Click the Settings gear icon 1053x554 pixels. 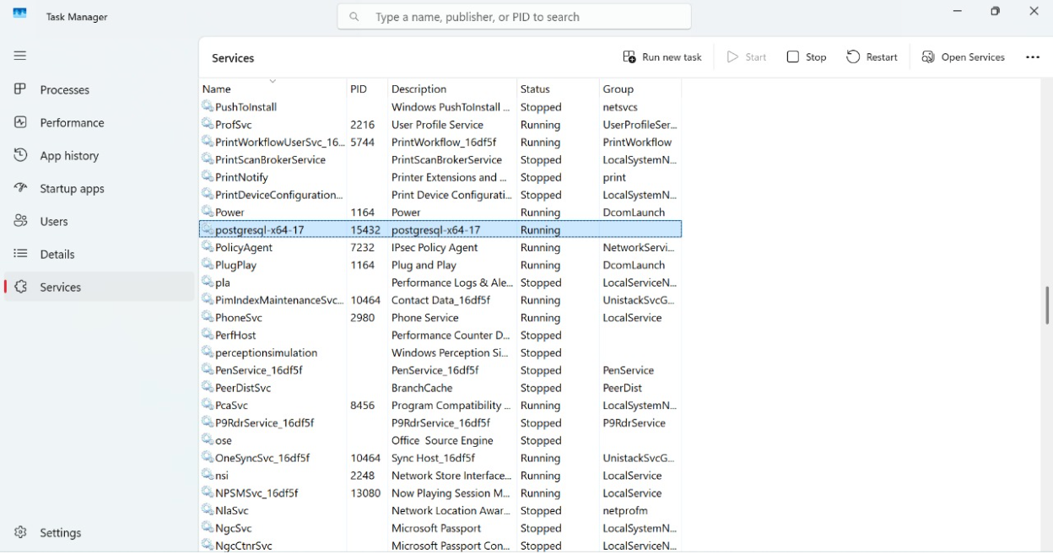pyautogui.click(x=20, y=533)
